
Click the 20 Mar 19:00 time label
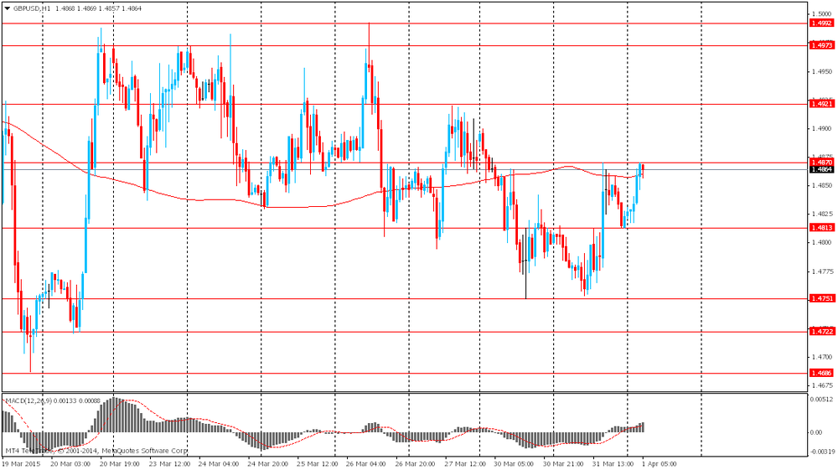[120, 464]
